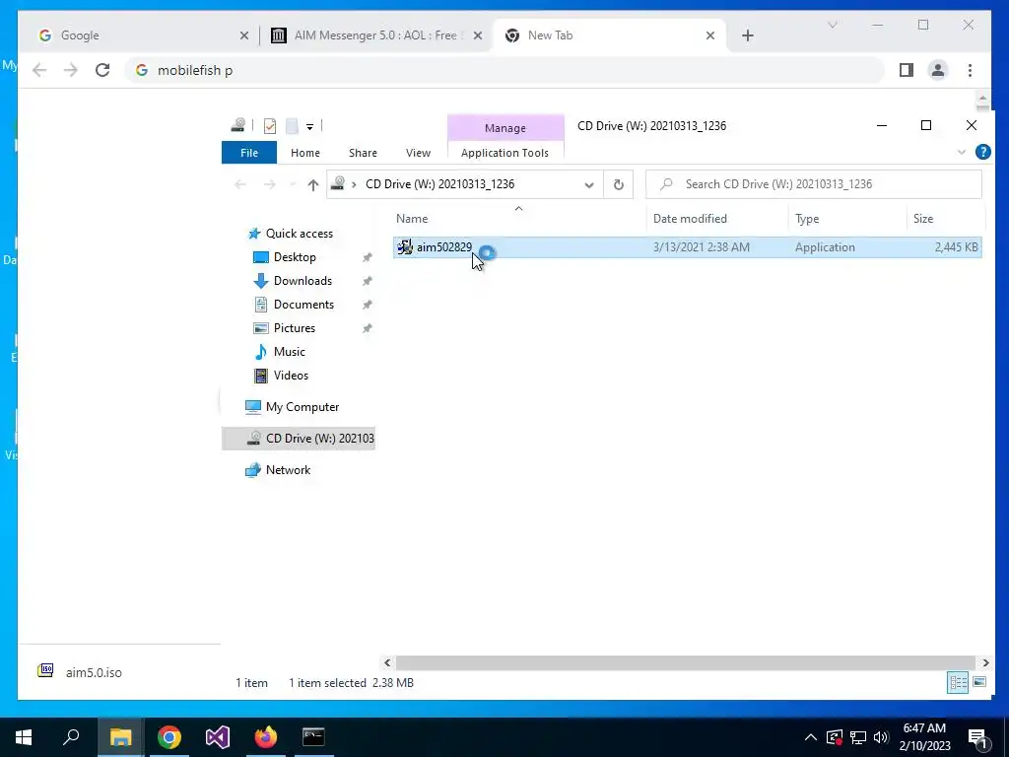Image resolution: width=1009 pixels, height=757 pixels.
Task: Open the File ribbon tab
Action: coord(249,153)
